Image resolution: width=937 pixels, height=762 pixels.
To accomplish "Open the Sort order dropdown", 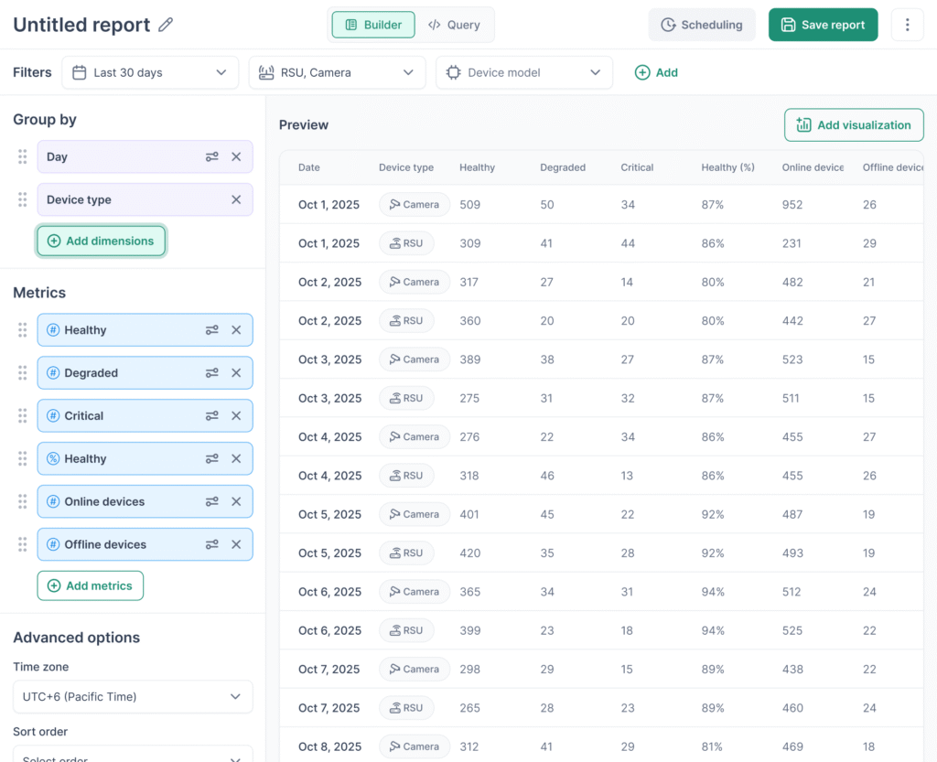I will point(133,754).
